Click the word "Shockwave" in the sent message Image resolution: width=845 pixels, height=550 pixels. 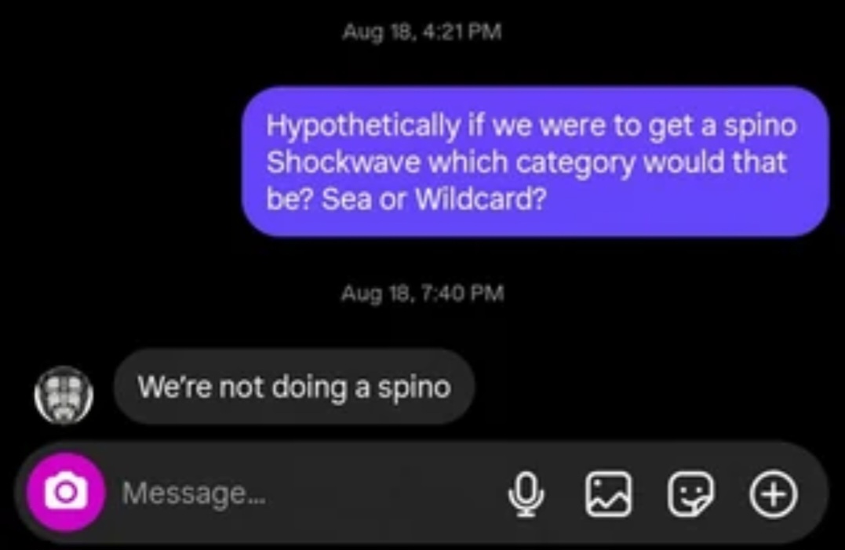[x=343, y=162]
